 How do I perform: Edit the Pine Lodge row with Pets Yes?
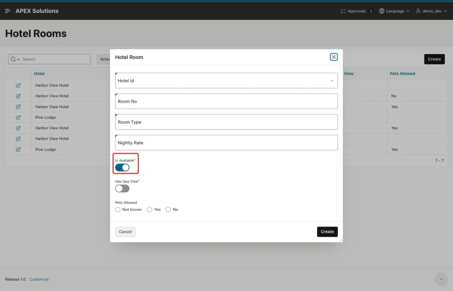18,149
